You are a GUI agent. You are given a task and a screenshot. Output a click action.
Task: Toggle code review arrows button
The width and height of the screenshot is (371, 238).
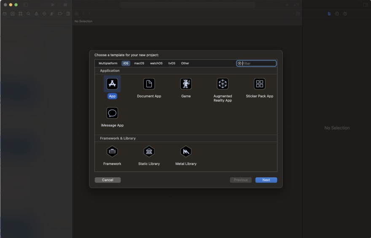[296, 5]
